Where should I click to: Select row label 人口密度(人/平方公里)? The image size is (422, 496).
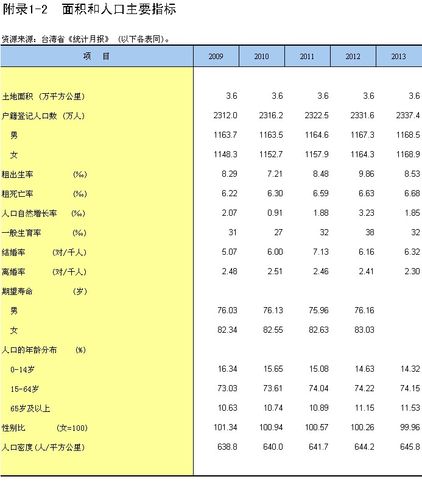(44, 448)
